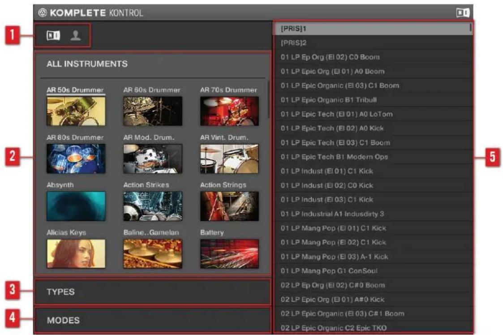Open the AR 80s Drummer thumbnail
The image size is (503, 335).
76,159
